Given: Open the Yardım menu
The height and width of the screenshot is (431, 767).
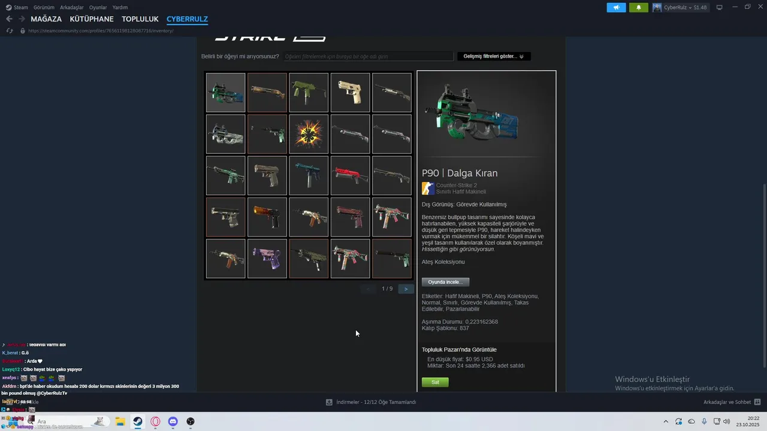Looking at the screenshot, I should 120,7.
